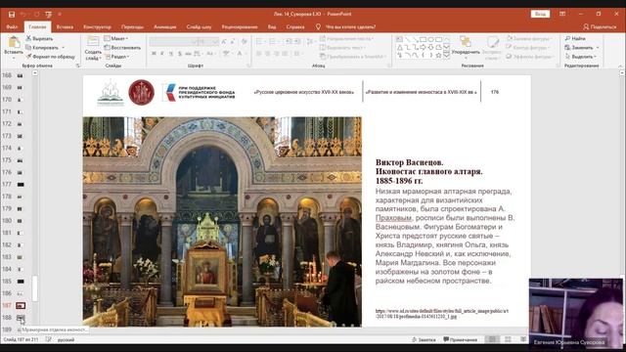The height and width of the screenshot is (352, 626).
Task: Switch to the Рецензирование tab
Action: (240, 26)
